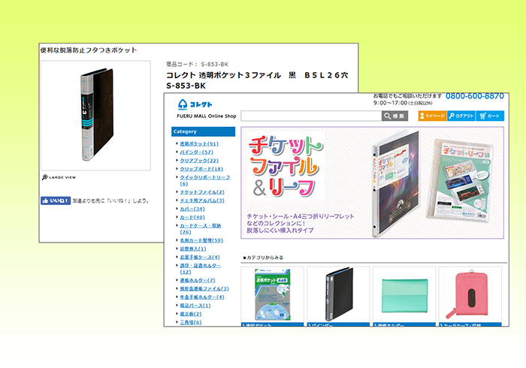Select the black binder category thumbnail
The width and height of the screenshot is (526, 368).
tap(338, 295)
